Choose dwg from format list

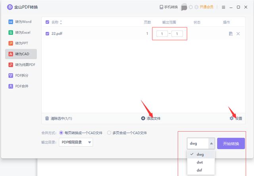201,155
